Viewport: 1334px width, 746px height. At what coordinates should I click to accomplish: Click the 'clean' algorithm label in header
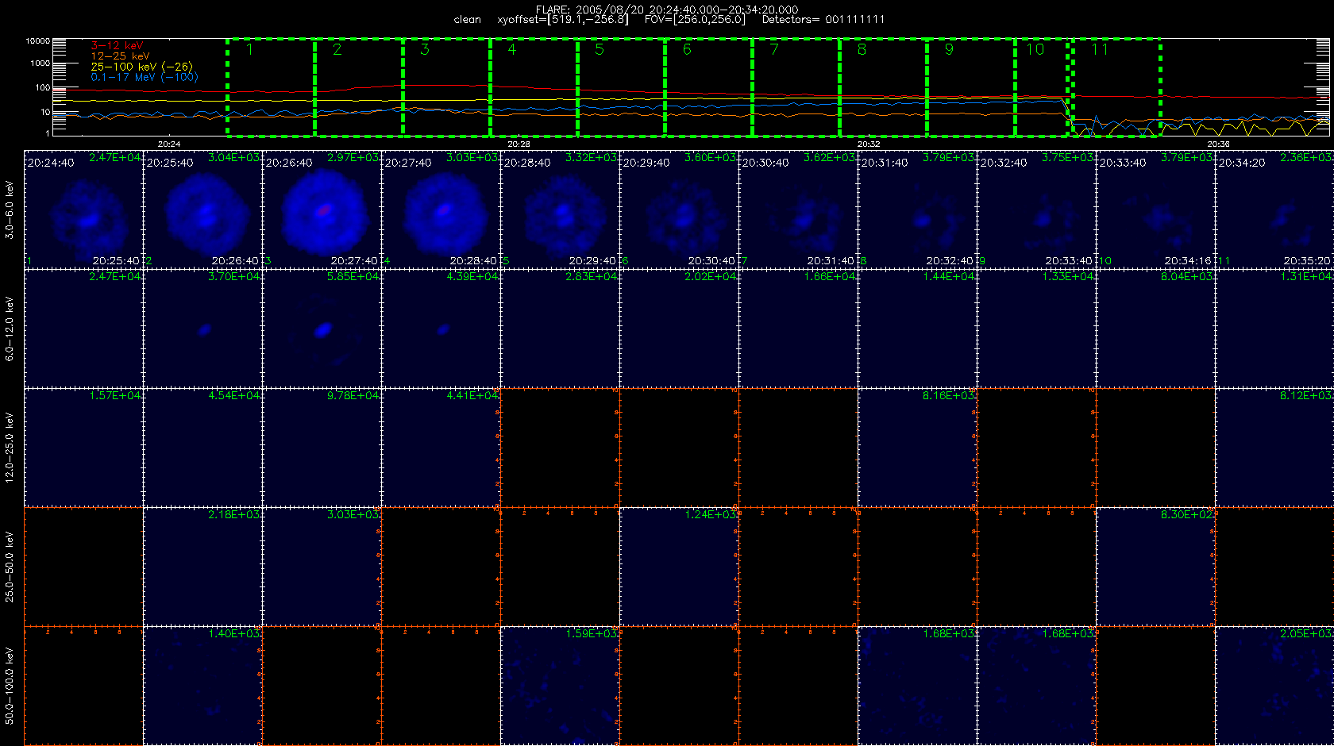(x=468, y=19)
